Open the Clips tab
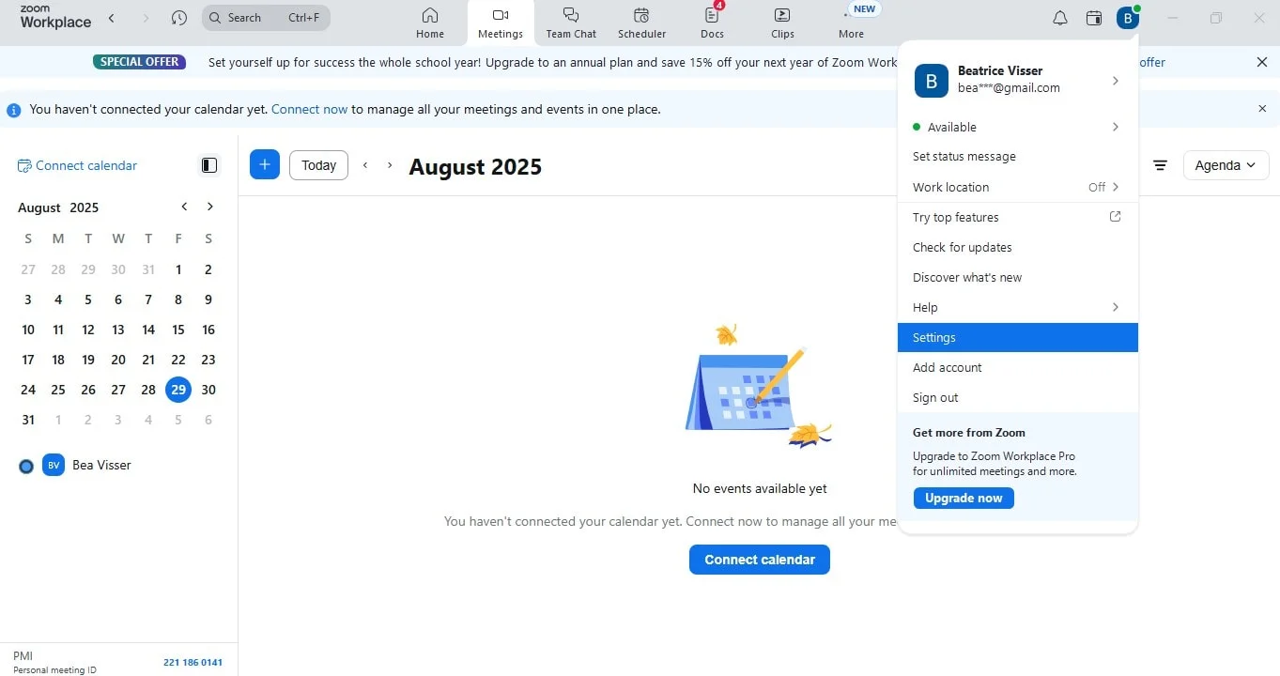Image resolution: width=1280 pixels, height=676 pixels. (x=782, y=23)
